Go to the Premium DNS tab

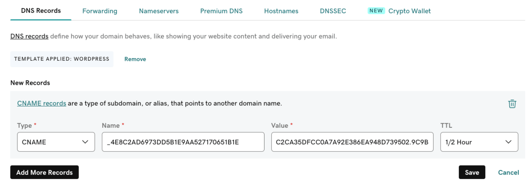tap(221, 11)
